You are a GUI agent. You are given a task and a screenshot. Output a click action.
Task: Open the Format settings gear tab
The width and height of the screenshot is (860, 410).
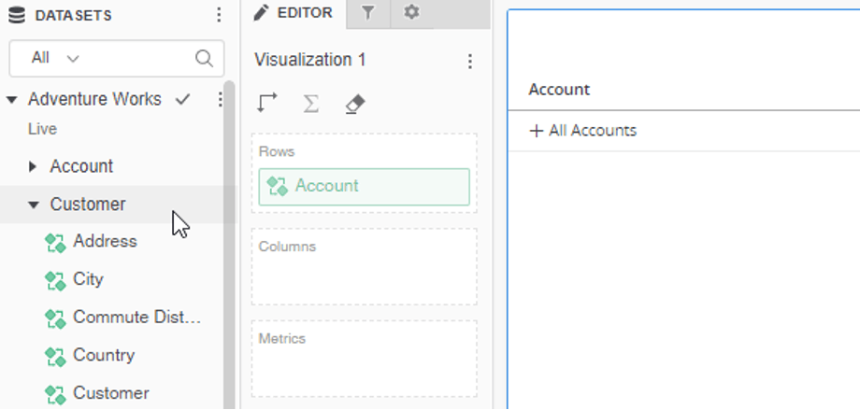tap(411, 13)
